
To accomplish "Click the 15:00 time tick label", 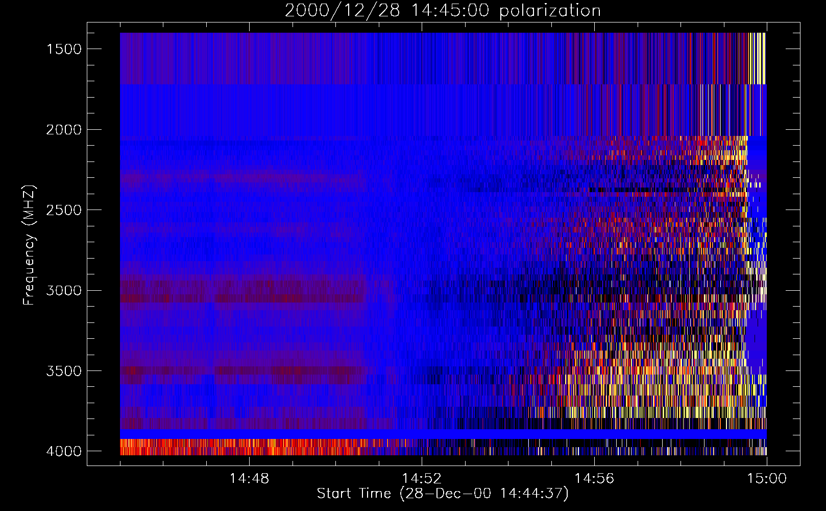I will [x=767, y=479].
